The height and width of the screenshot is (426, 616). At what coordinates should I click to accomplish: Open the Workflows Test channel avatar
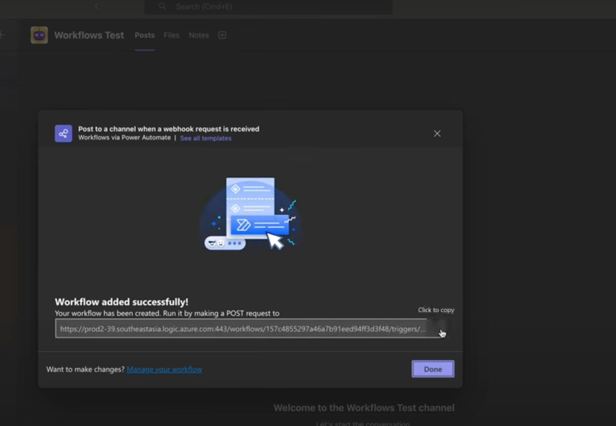click(x=39, y=35)
